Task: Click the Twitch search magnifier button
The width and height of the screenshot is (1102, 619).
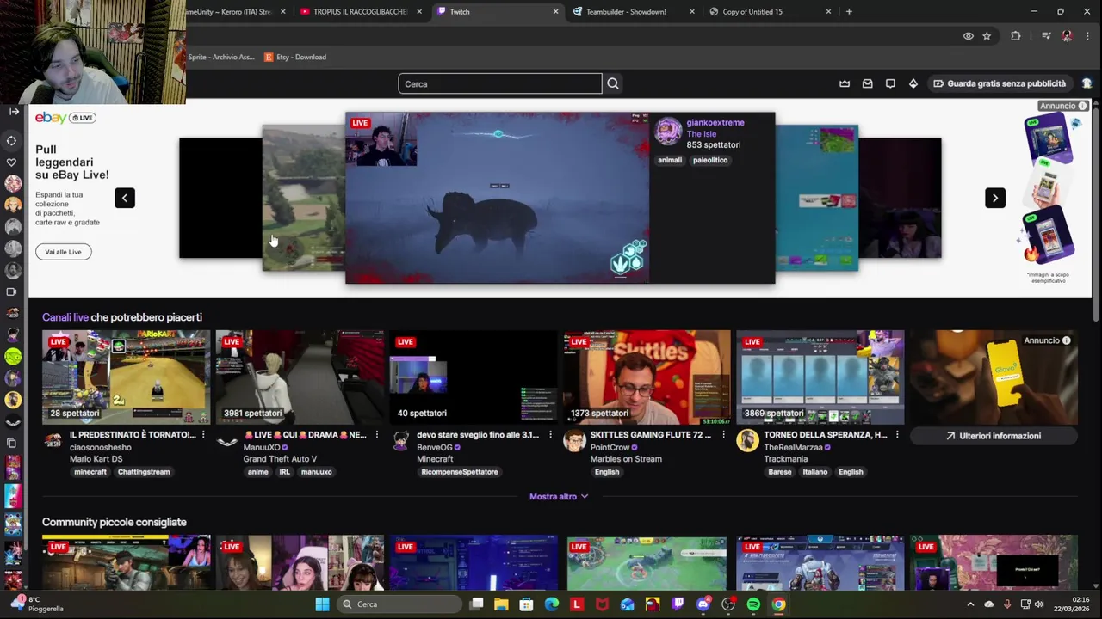Action: (x=613, y=83)
